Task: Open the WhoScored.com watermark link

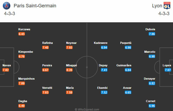Action: click(x=87, y=109)
